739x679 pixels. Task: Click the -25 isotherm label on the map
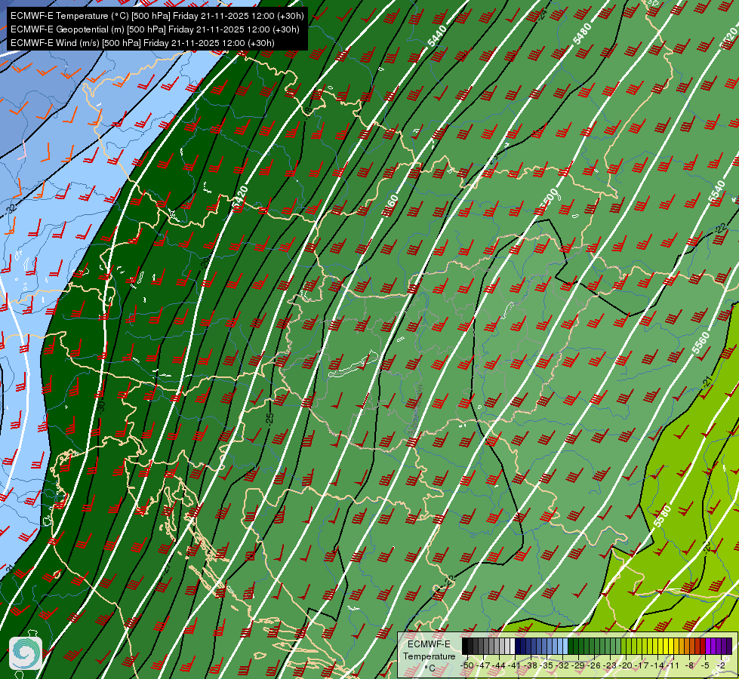coord(269,419)
